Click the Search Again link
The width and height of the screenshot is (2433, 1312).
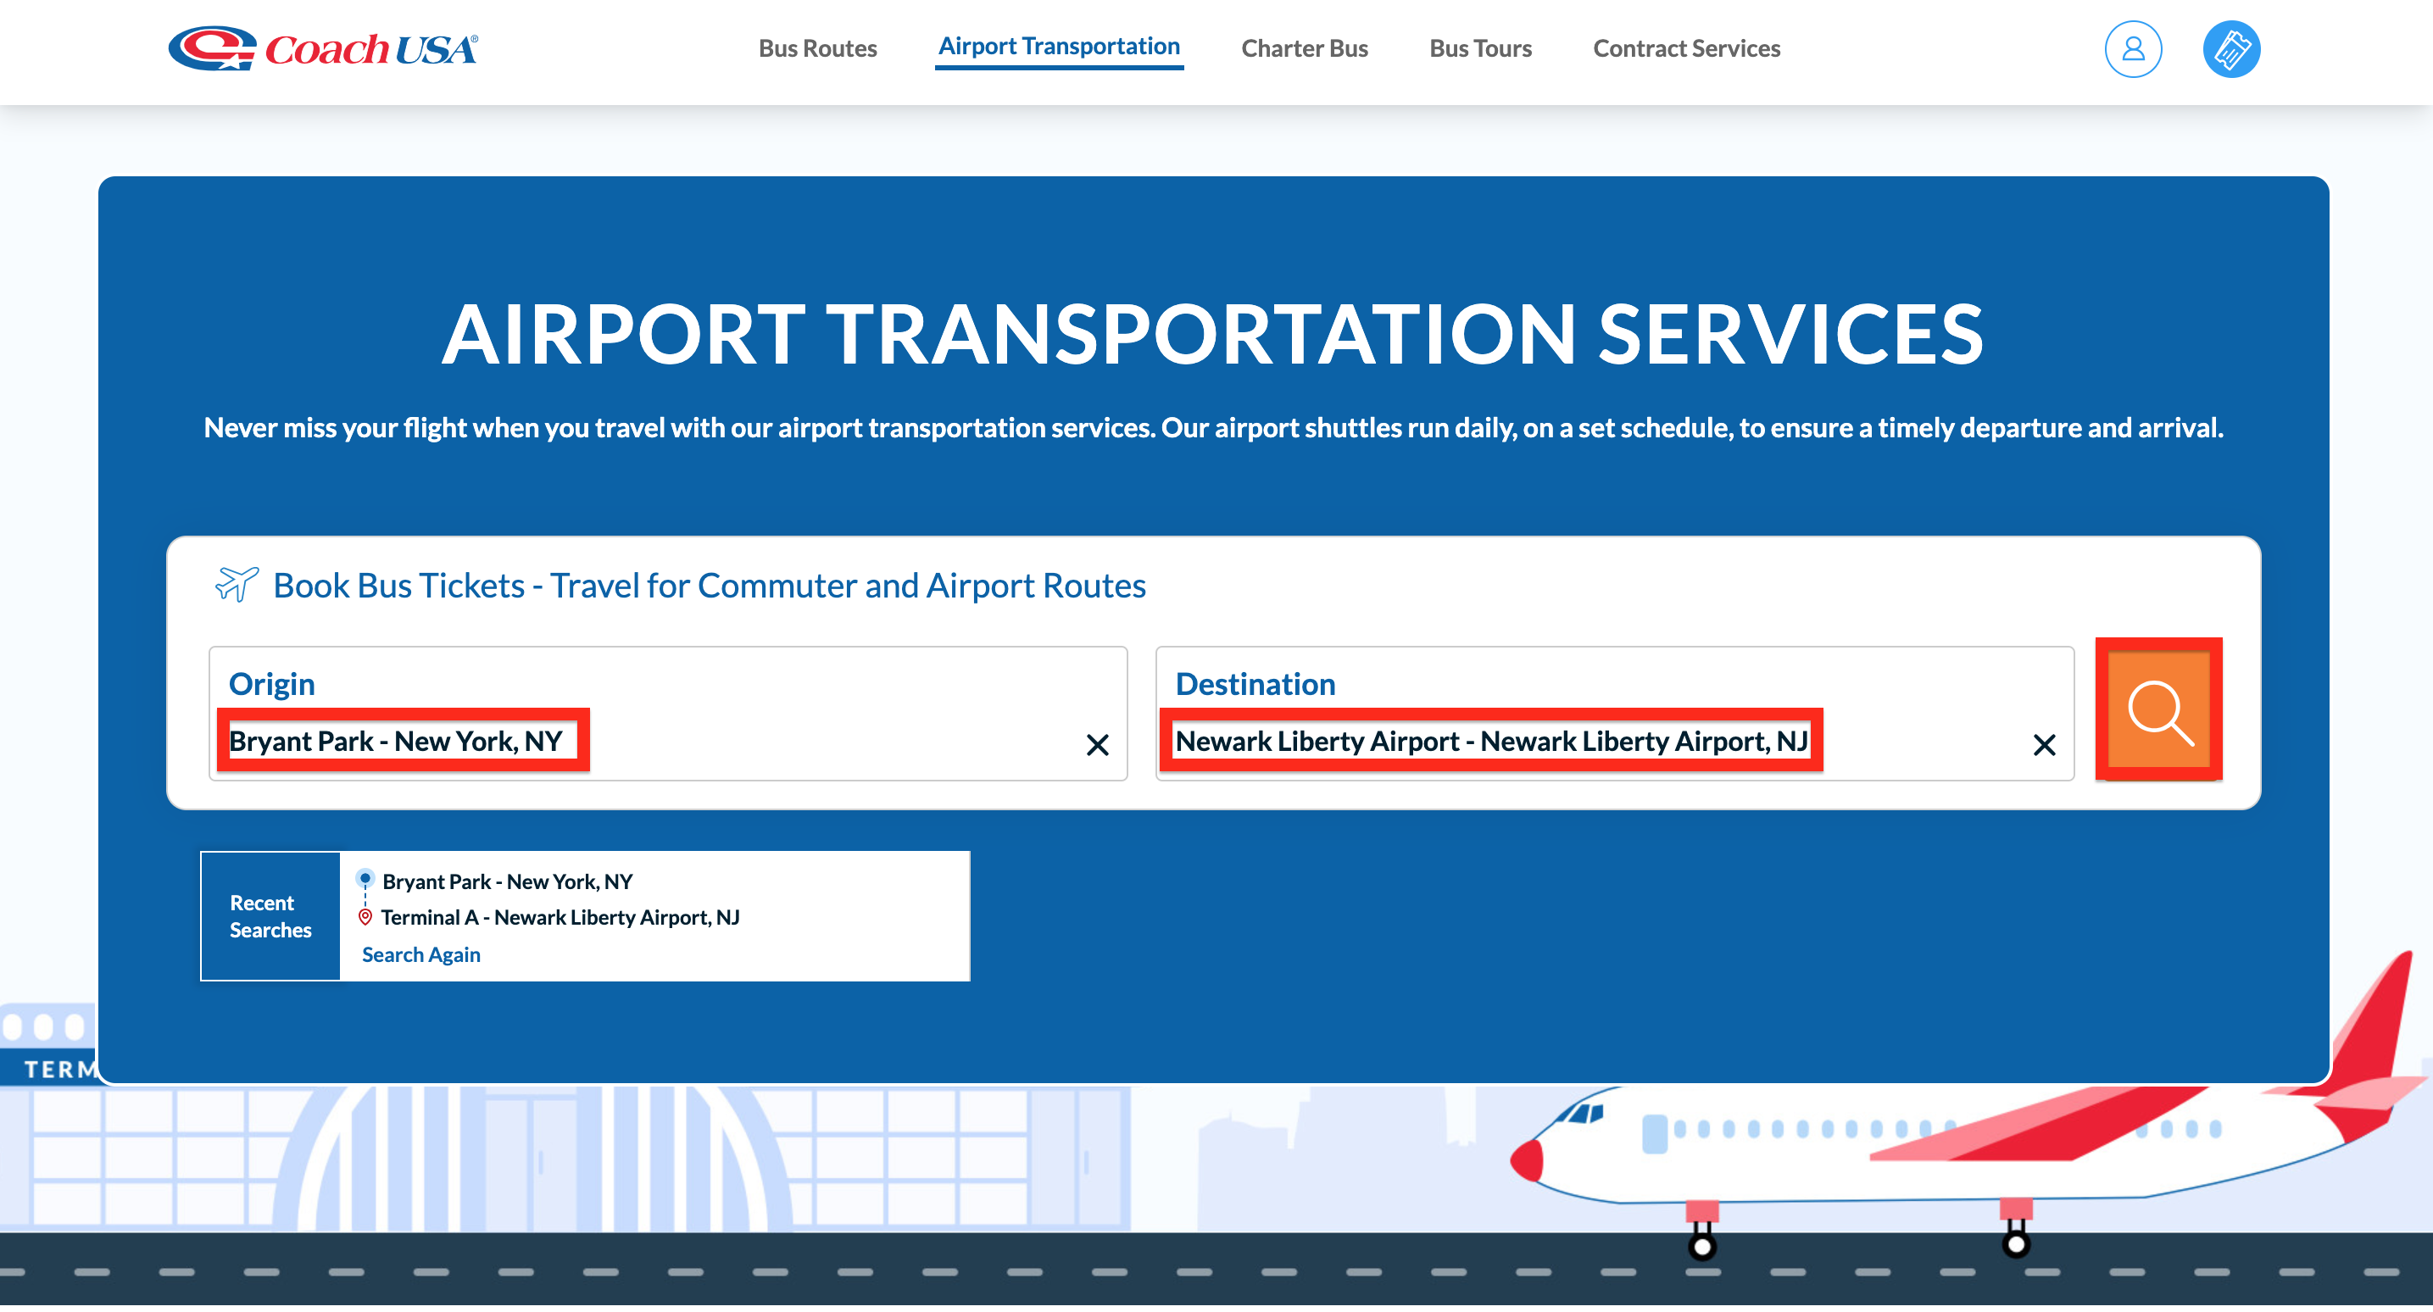[420, 954]
